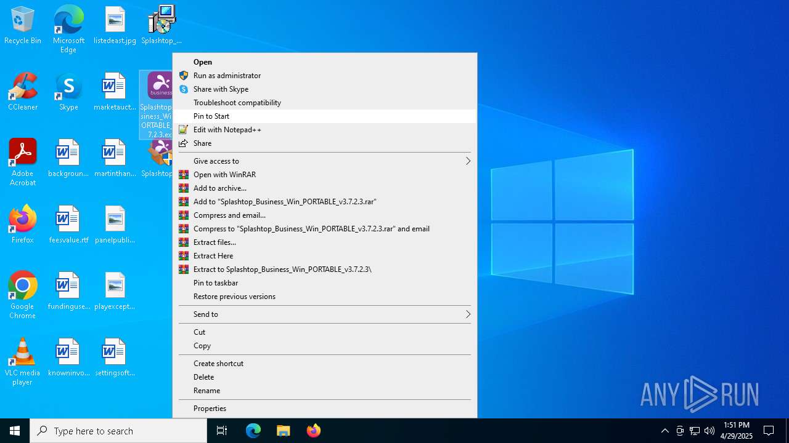Choose Copy from the context menu
The width and height of the screenshot is (789, 443).
pyautogui.click(x=325, y=346)
